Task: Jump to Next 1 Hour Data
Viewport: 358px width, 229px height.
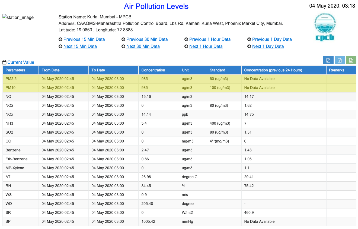Action: pos(206,47)
